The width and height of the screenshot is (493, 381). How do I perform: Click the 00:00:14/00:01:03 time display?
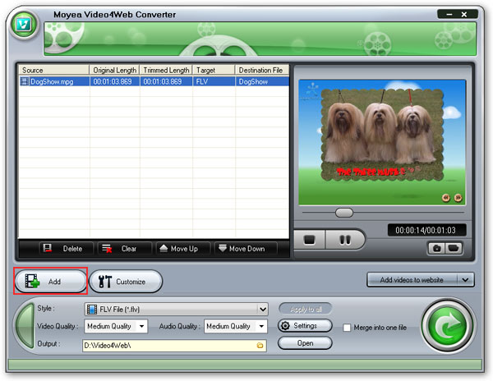coord(426,230)
